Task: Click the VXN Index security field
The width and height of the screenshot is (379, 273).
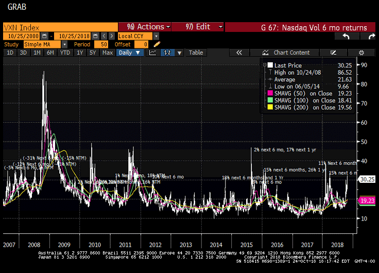Action: pyautogui.click(x=60, y=27)
